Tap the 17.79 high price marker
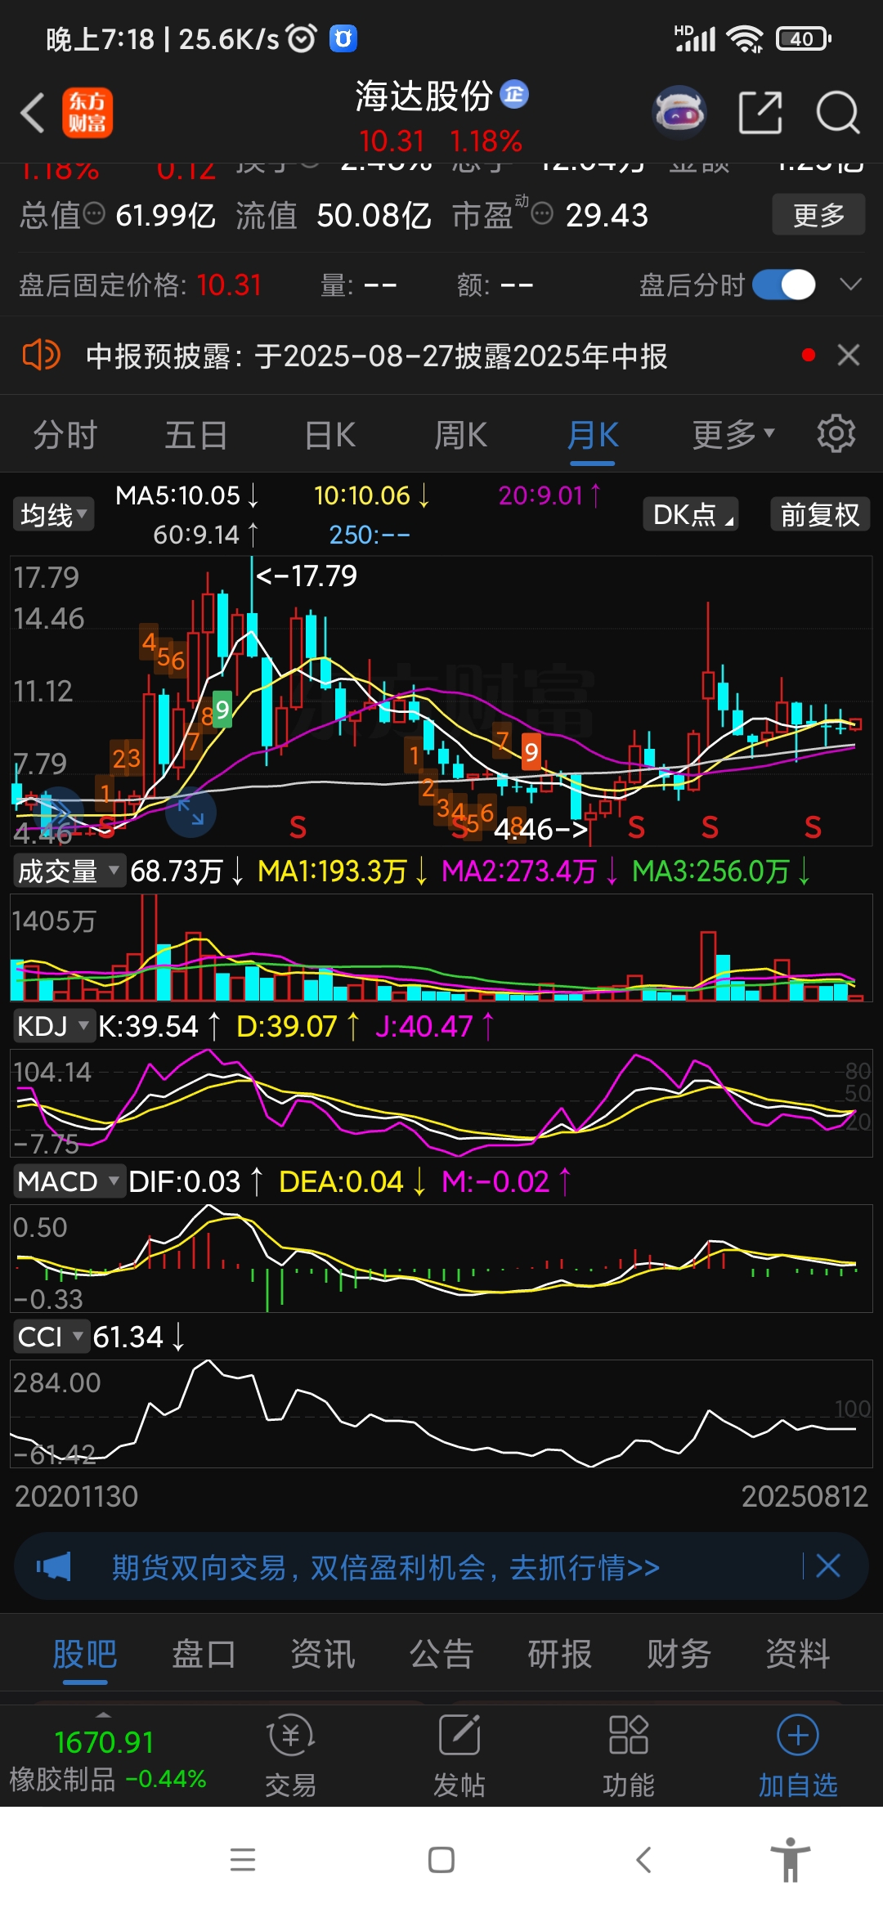Screen dimensions: 883x1913 pyautogui.click(x=307, y=576)
